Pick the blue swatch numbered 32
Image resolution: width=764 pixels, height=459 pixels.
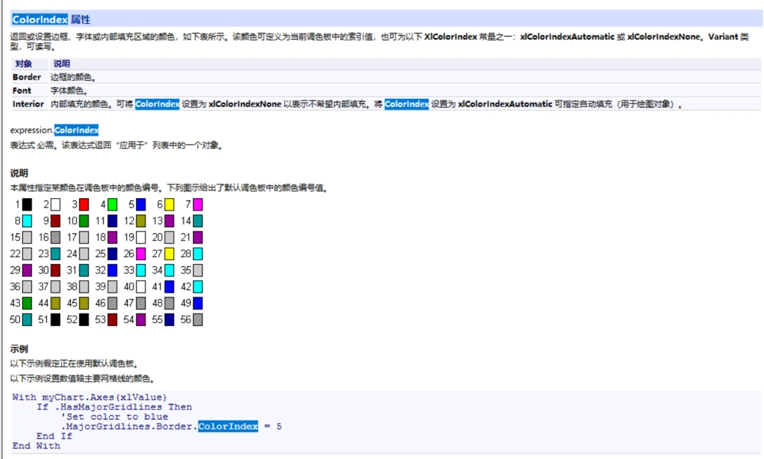point(112,270)
